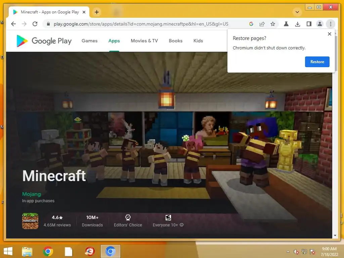Open a new tab with plus button
The height and width of the screenshot is (258, 344).
pyautogui.click(x=97, y=12)
